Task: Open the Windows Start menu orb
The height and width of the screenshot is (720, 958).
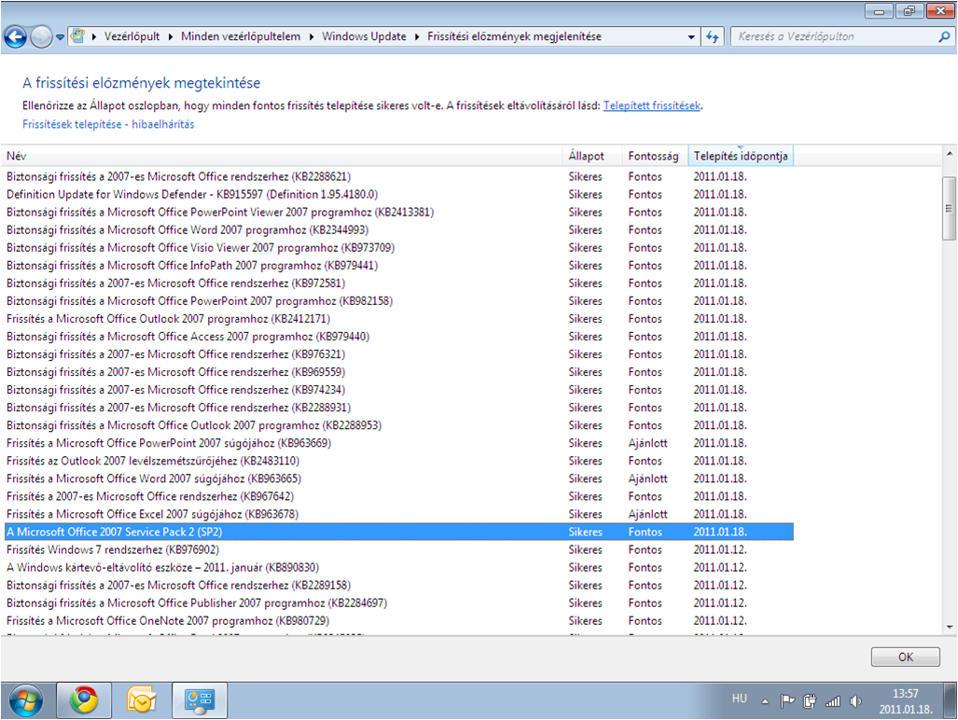Action: point(26,700)
